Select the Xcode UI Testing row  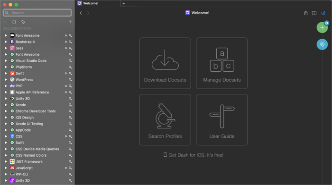(37, 124)
